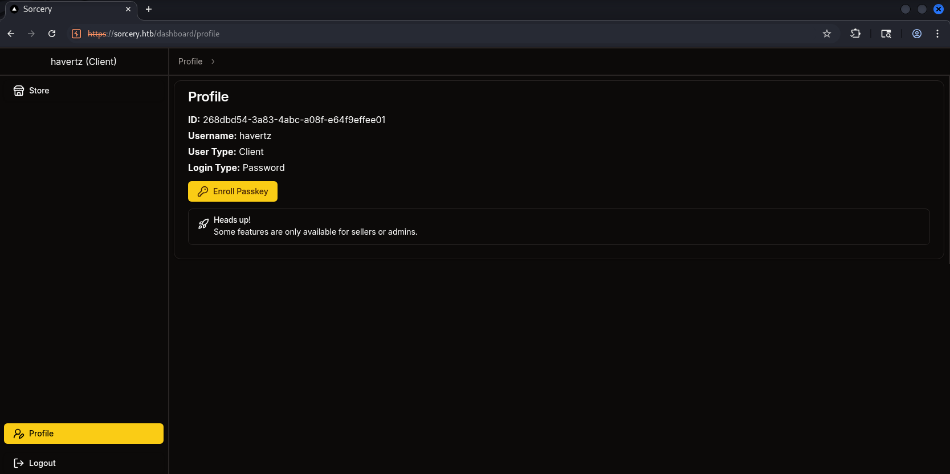
Task: Click the browser forward arrow
Action: tap(31, 34)
